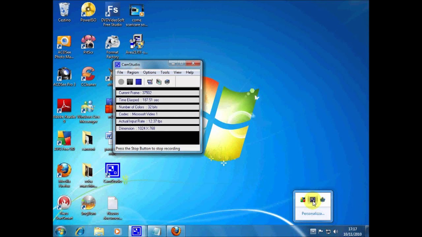422x237 pixels.
Task: Open the File menu in CamStudio
Action: 120,72
